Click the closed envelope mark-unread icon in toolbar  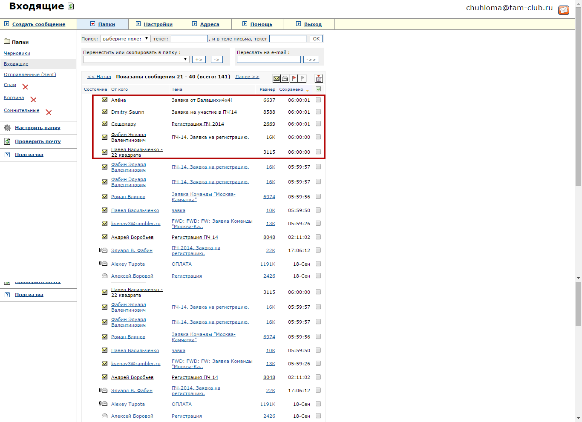pyautogui.click(x=277, y=78)
